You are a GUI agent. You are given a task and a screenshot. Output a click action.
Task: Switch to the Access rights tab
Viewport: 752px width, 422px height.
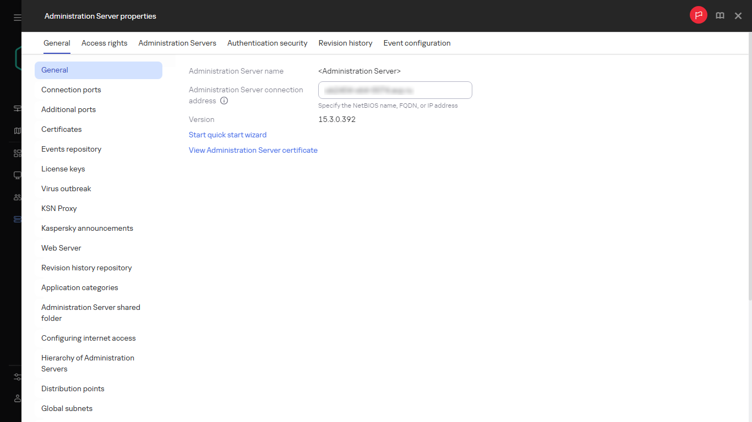[104, 43]
